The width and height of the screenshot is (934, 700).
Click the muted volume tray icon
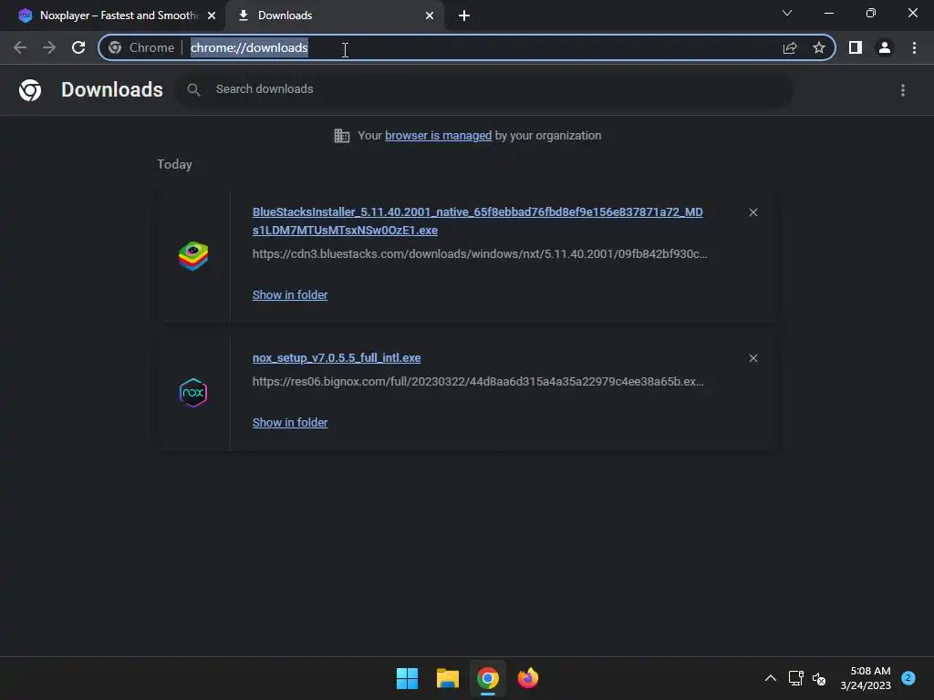tap(819, 678)
